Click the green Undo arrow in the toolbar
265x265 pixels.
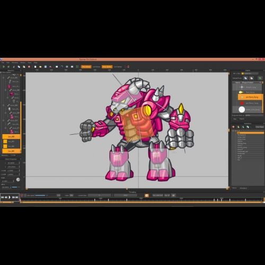pyautogui.click(x=4, y=67)
